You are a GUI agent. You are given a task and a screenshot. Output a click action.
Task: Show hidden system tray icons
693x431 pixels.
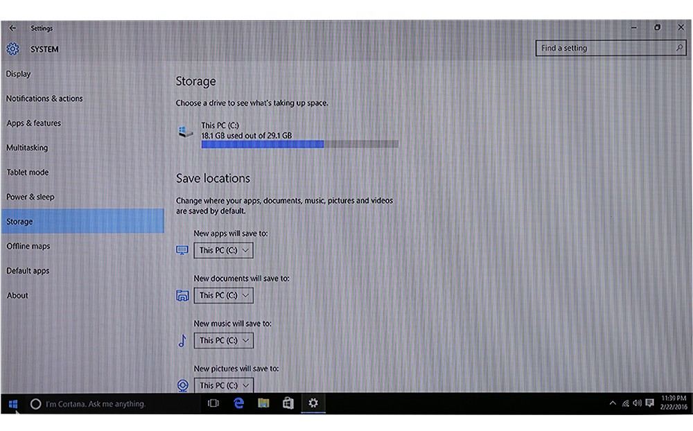point(613,403)
